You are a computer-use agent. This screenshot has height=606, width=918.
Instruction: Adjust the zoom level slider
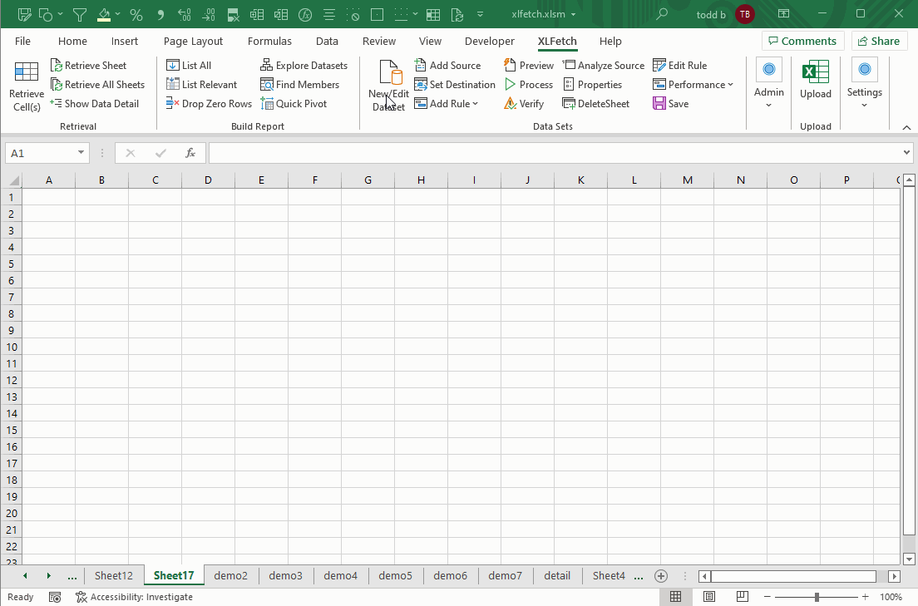click(x=817, y=597)
